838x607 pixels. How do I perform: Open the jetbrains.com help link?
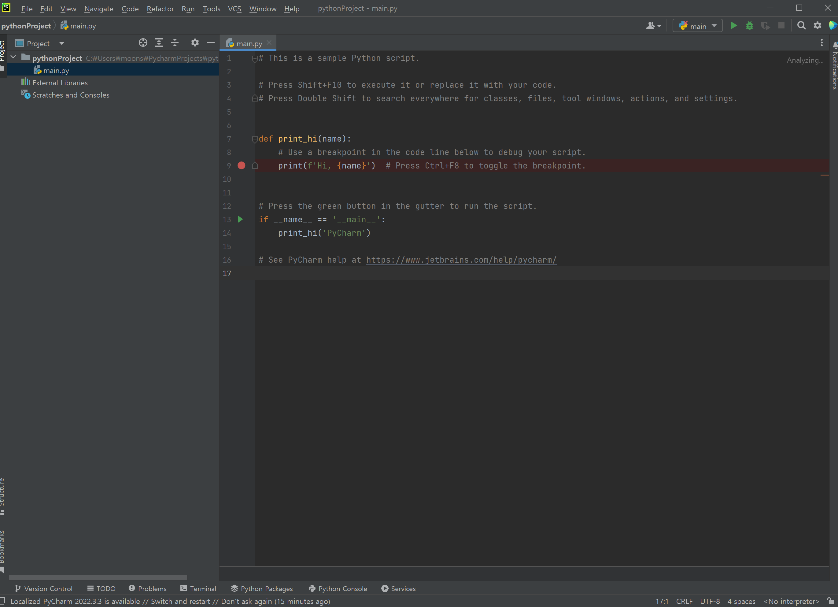[x=461, y=260]
